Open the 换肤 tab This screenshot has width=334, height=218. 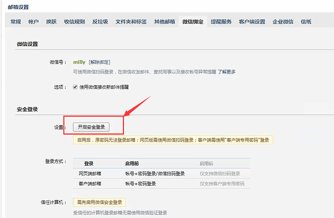(51, 22)
